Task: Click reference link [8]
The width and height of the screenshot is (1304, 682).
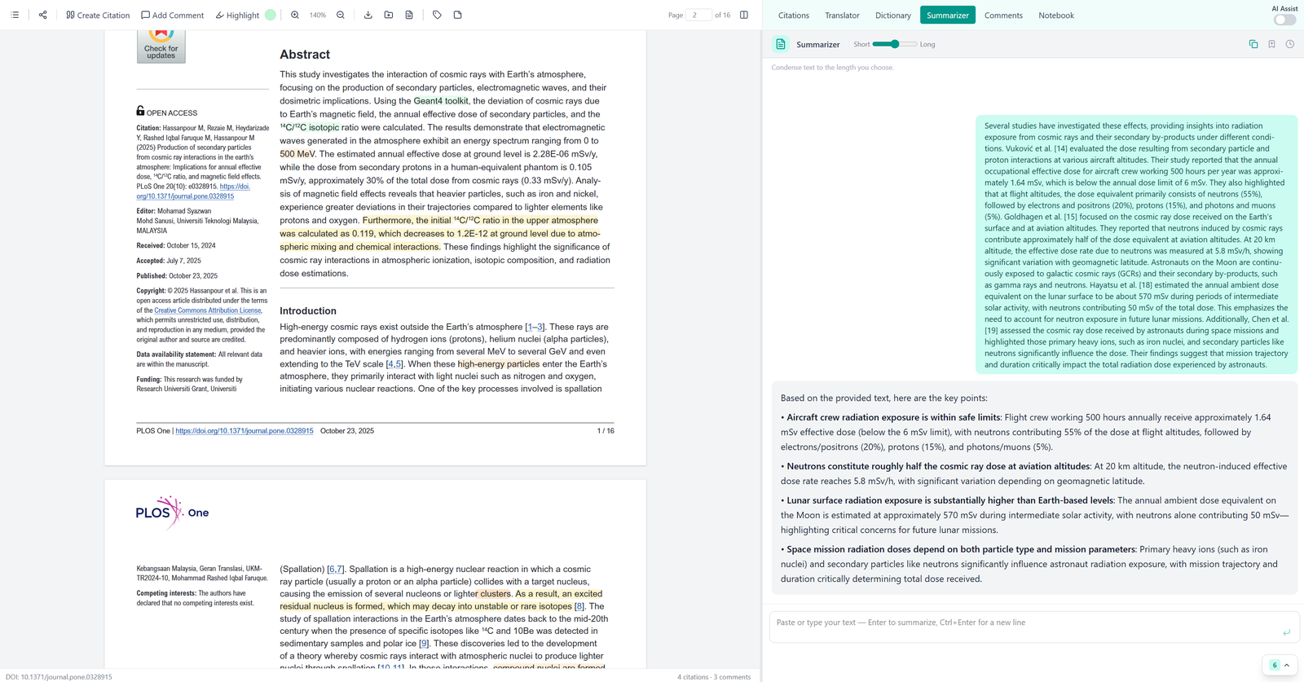Action: click(579, 606)
